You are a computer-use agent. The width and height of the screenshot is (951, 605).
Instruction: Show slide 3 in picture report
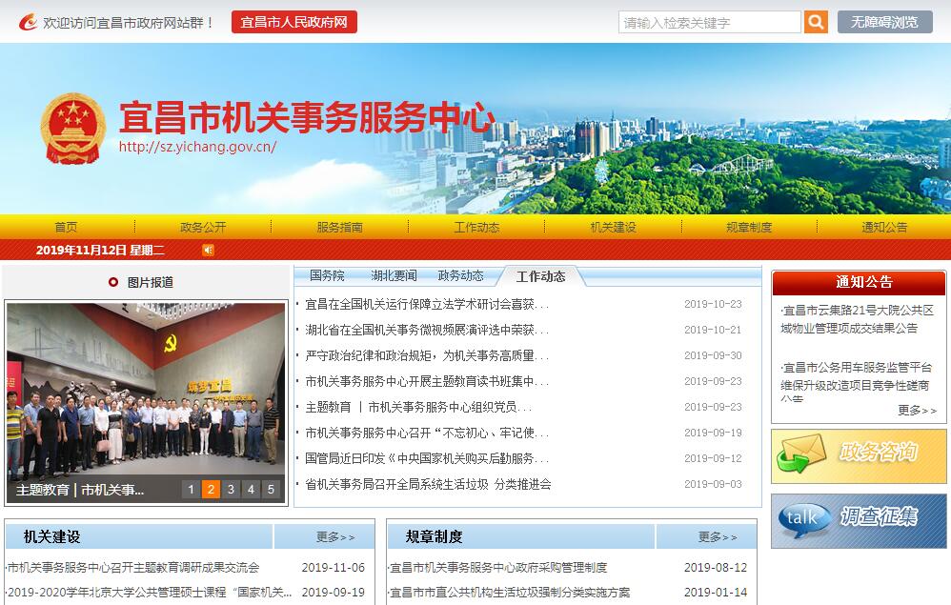coord(231,490)
